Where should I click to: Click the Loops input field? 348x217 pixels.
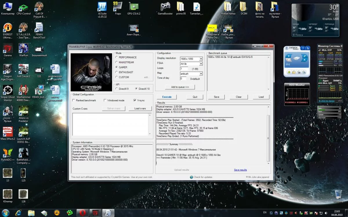[x=184, y=69]
